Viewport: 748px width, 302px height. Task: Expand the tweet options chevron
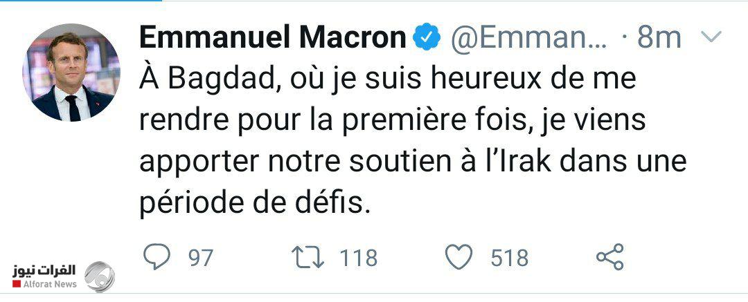(x=711, y=37)
